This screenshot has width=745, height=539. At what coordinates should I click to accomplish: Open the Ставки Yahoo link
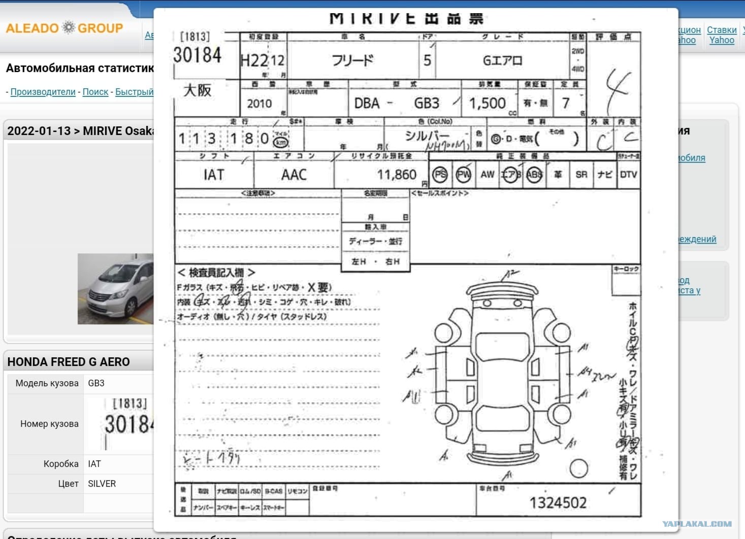coord(722,35)
